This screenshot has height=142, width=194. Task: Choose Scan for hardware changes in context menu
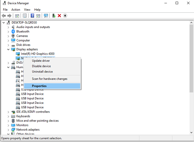click(x=52, y=79)
